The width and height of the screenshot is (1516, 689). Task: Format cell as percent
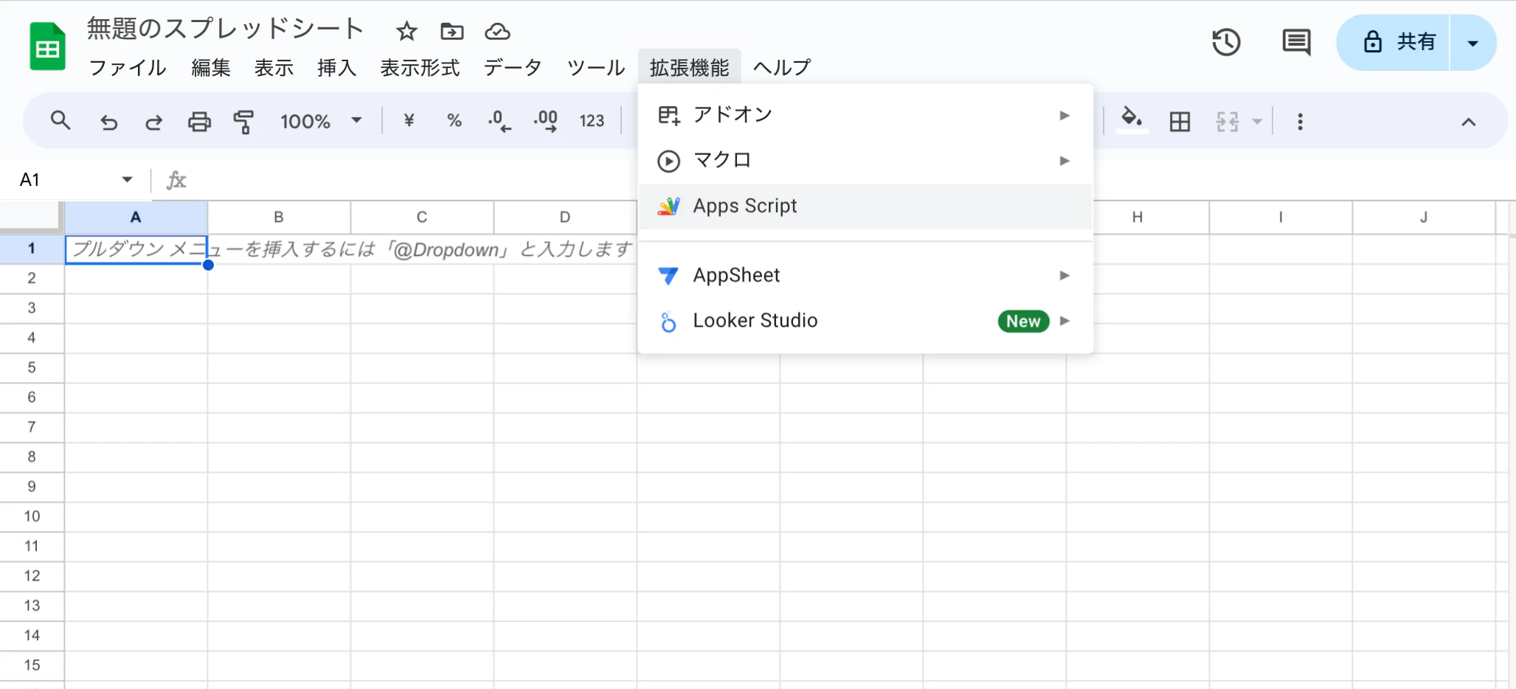454,121
